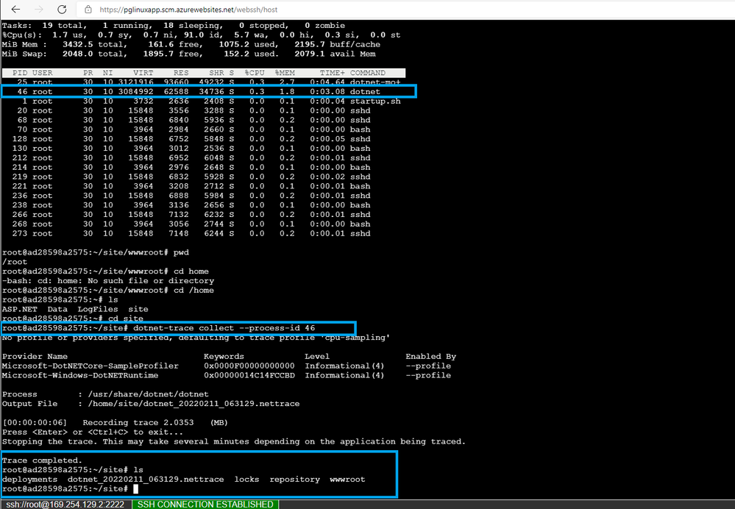Click the COMMAND column header
Viewport: 735px width, 509px height.
(x=368, y=73)
